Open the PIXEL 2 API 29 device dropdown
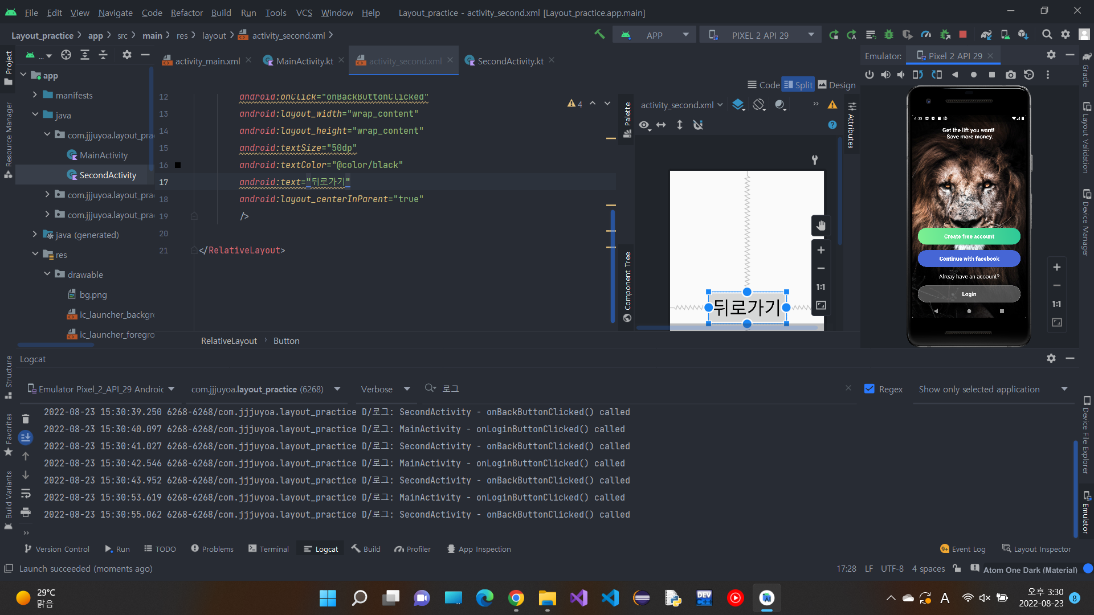The width and height of the screenshot is (1094, 615). tap(760, 35)
